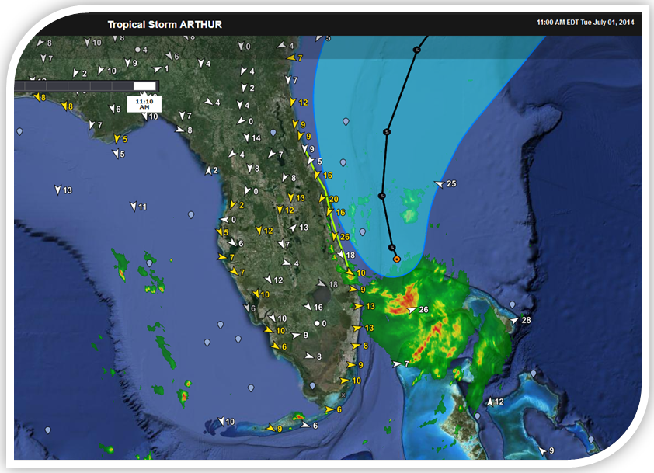The height and width of the screenshot is (473, 654).
Task: Click the white 26 barb inside the storm
Action: coord(412,309)
